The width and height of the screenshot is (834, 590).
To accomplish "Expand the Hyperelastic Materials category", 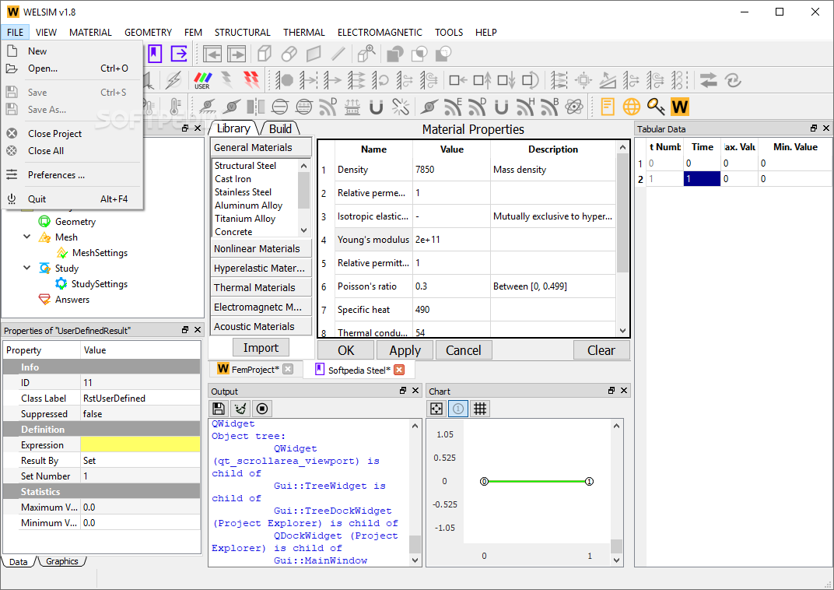I will pos(261,268).
